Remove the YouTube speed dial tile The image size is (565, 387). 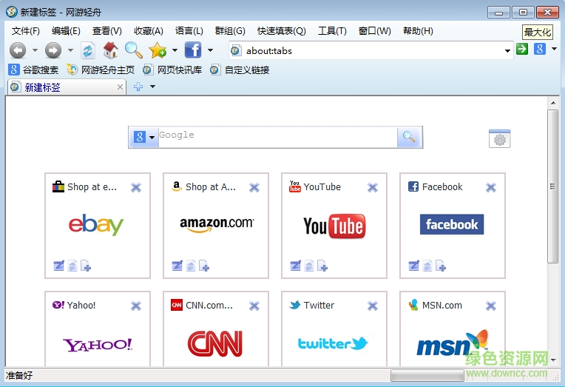pyautogui.click(x=373, y=188)
